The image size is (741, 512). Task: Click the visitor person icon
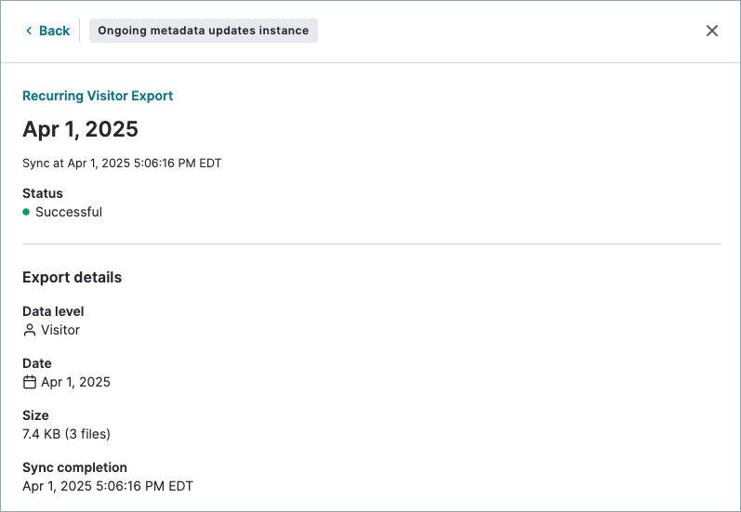click(x=30, y=330)
